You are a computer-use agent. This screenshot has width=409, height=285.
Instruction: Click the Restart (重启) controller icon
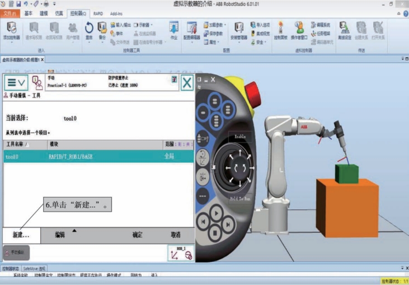pos(89,30)
